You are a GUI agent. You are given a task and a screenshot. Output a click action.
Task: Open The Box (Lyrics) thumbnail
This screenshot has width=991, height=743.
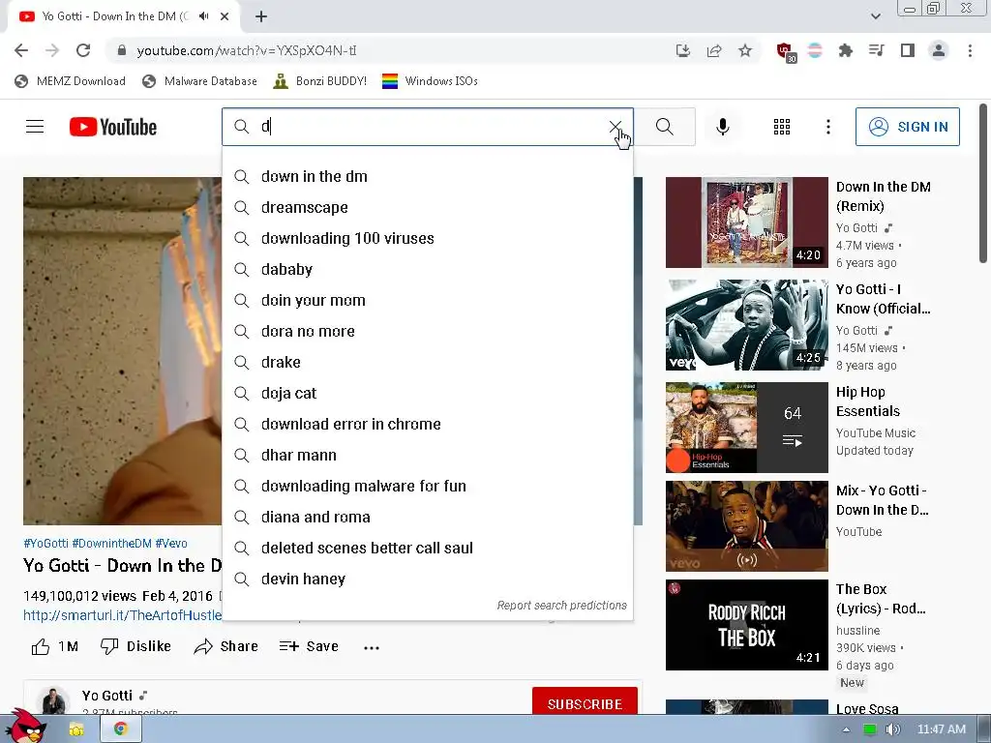coord(746,625)
